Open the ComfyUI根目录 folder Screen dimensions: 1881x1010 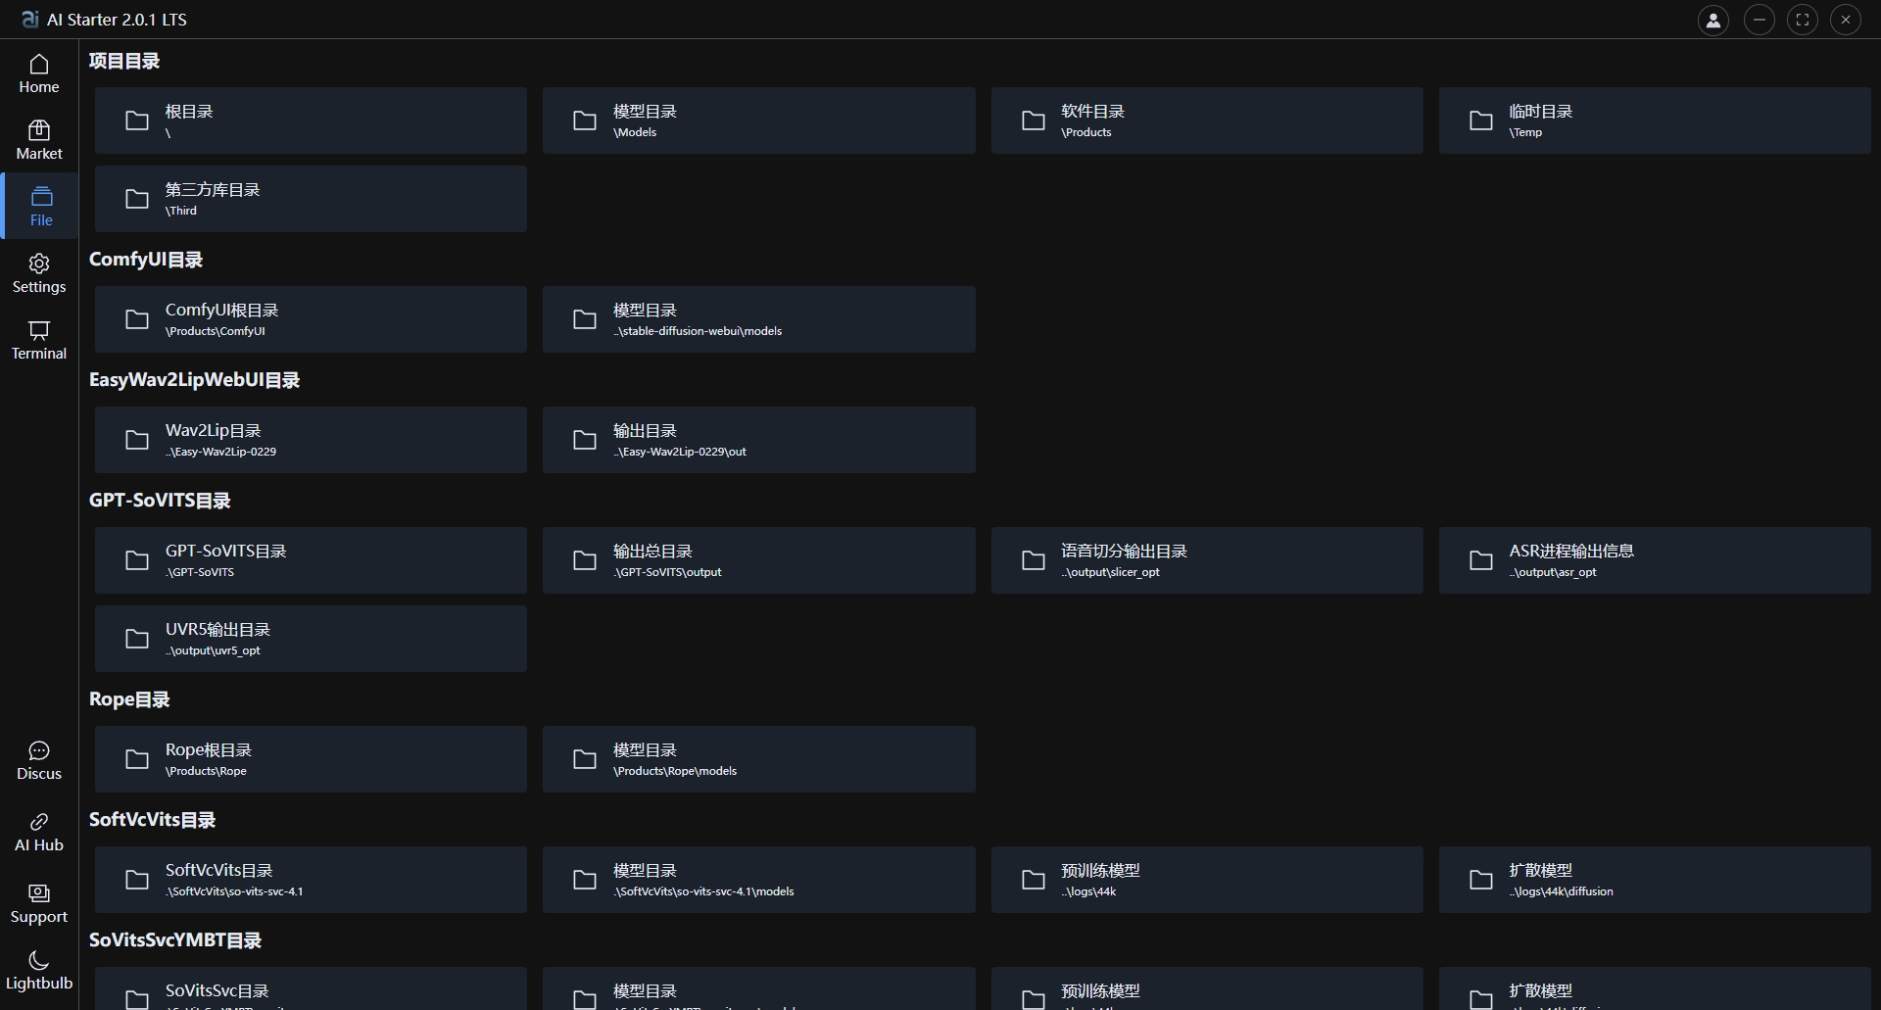311,319
